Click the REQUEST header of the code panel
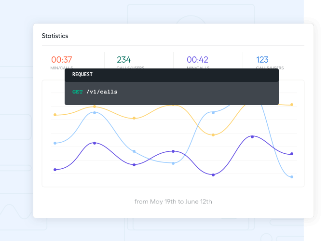This screenshot has width=328, height=241. click(82, 75)
